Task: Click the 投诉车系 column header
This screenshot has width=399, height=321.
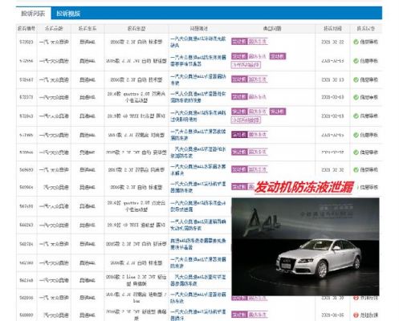Action: (x=88, y=28)
